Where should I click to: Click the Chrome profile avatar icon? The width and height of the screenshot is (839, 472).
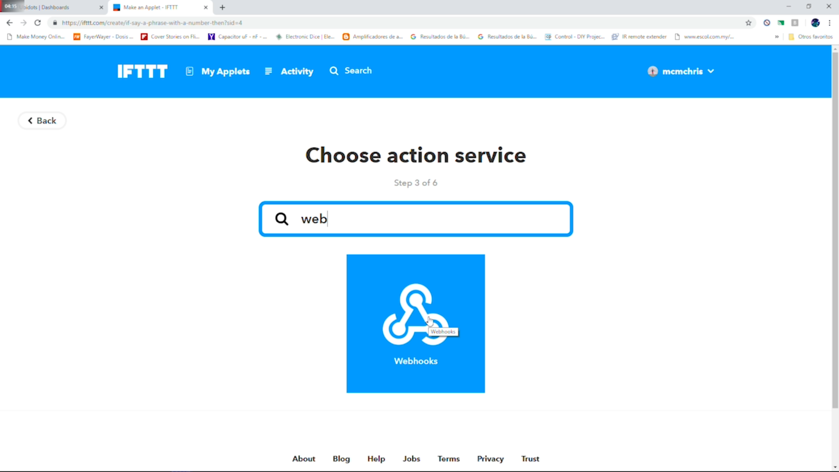point(815,23)
